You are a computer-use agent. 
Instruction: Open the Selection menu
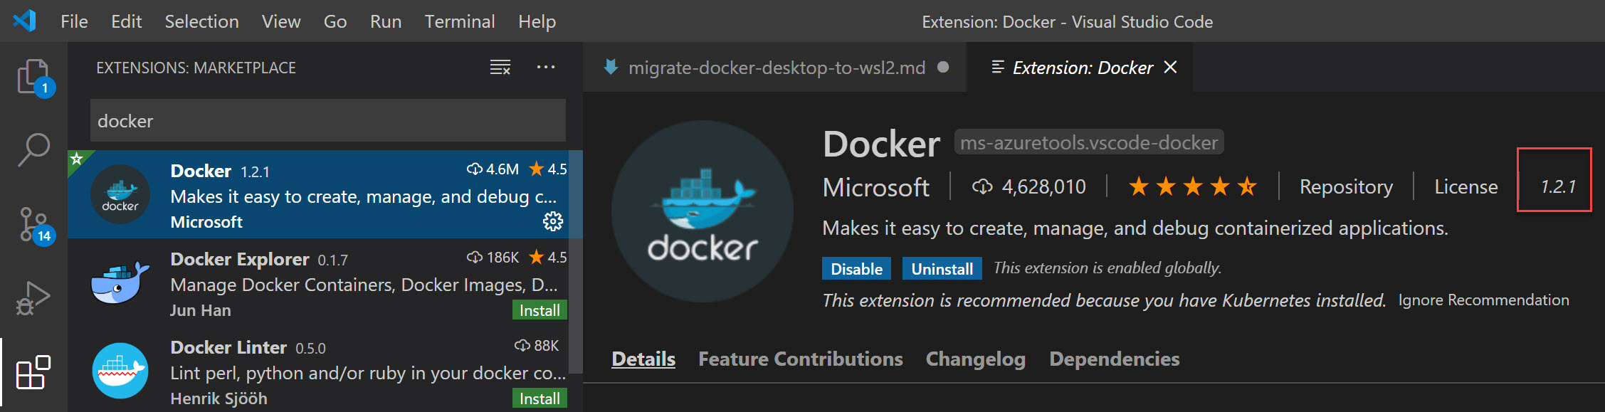point(201,21)
